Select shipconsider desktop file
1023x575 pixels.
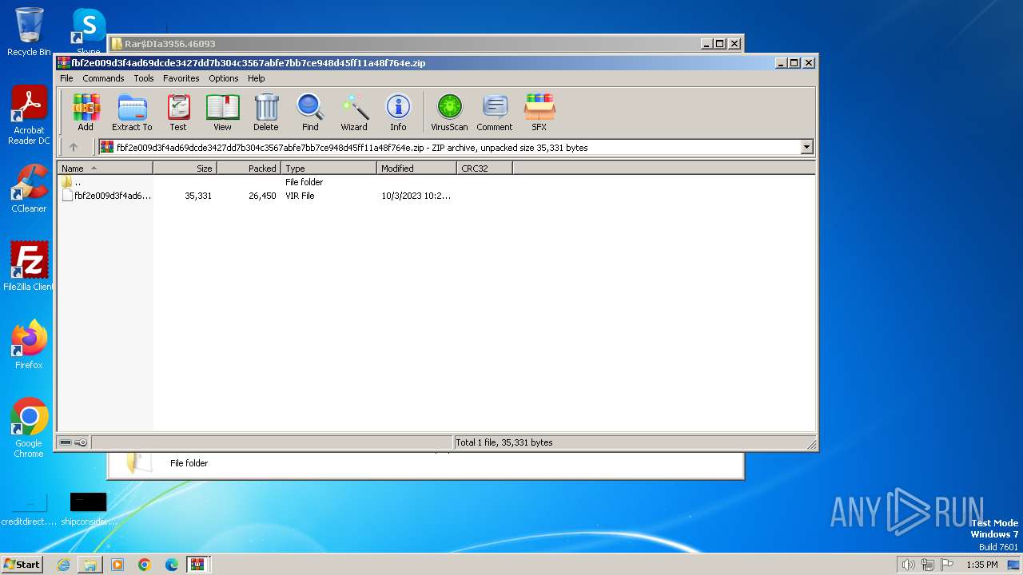pyautogui.click(x=89, y=510)
